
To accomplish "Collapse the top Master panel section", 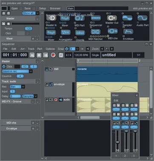I will [x=37, y=19].
